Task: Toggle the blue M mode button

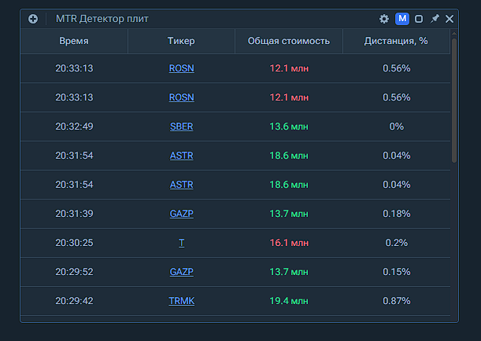Action: click(x=401, y=19)
